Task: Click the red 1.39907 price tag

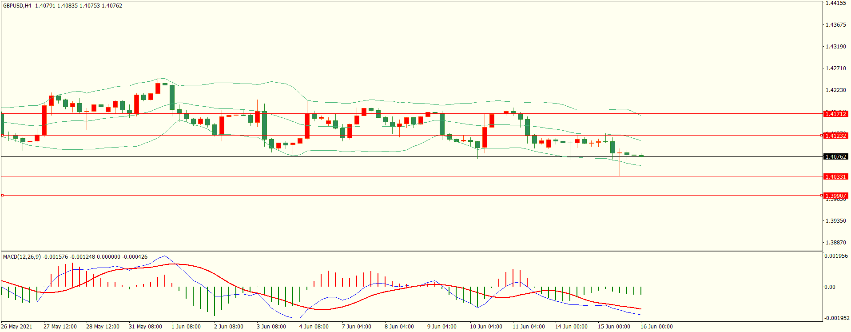Action: point(835,196)
